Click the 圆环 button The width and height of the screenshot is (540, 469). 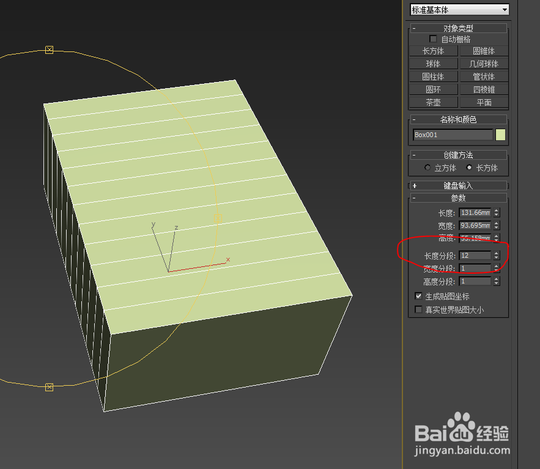(x=433, y=89)
